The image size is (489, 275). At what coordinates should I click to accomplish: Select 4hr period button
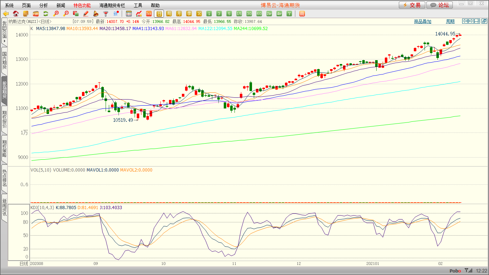(279, 14)
